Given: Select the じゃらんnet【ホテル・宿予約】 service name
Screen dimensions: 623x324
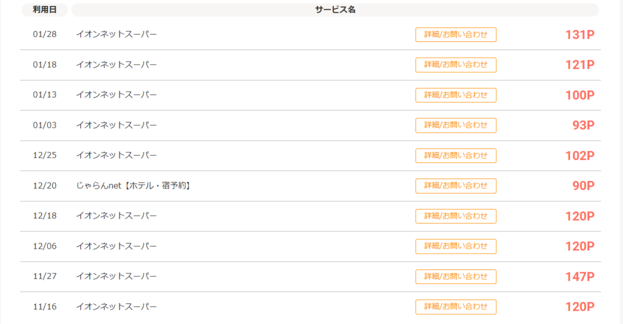Looking at the screenshot, I should click(134, 186).
